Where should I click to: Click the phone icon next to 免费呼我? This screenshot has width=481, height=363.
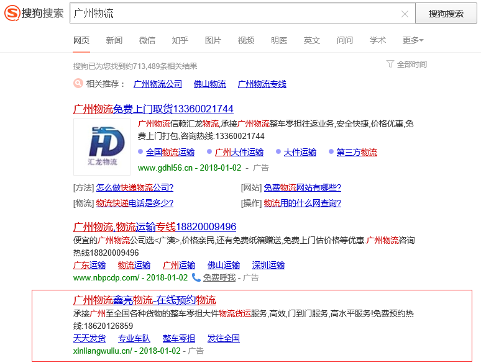pyautogui.click(x=196, y=277)
